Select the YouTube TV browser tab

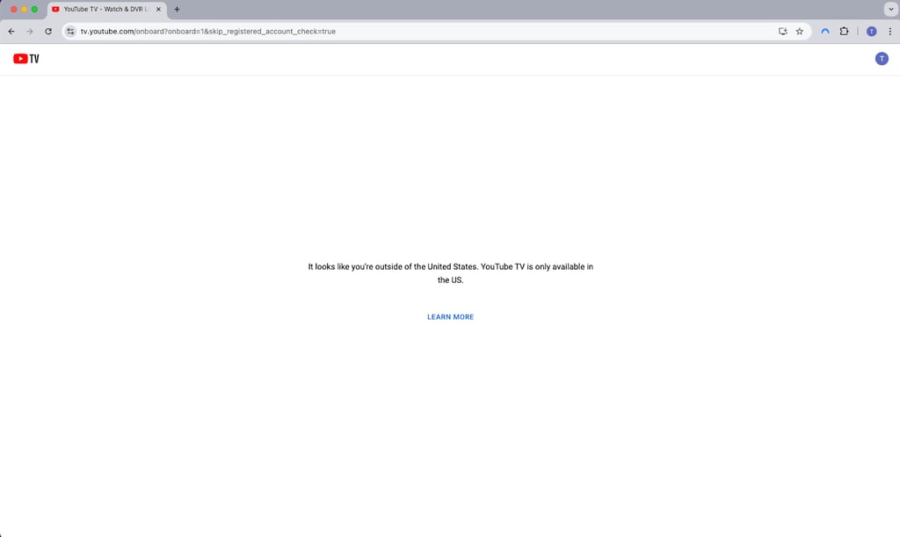(106, 9)
